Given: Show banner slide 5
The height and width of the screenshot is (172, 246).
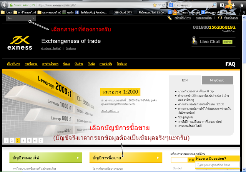Looking at the screenshot, I should click(29, 141).
